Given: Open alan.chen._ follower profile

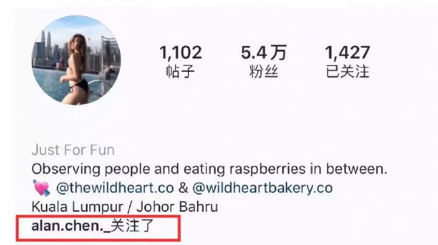Looking at the screenshot, I should coord(71,225).
